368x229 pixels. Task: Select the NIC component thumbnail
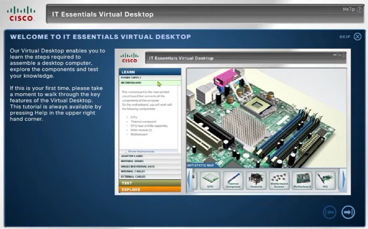coord(325,181)
